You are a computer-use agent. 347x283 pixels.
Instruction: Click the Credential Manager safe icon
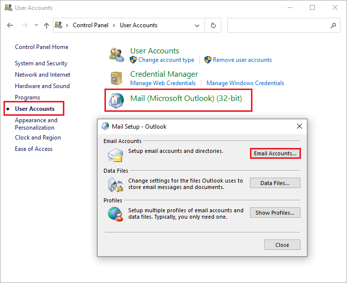(x=116, y=78)
